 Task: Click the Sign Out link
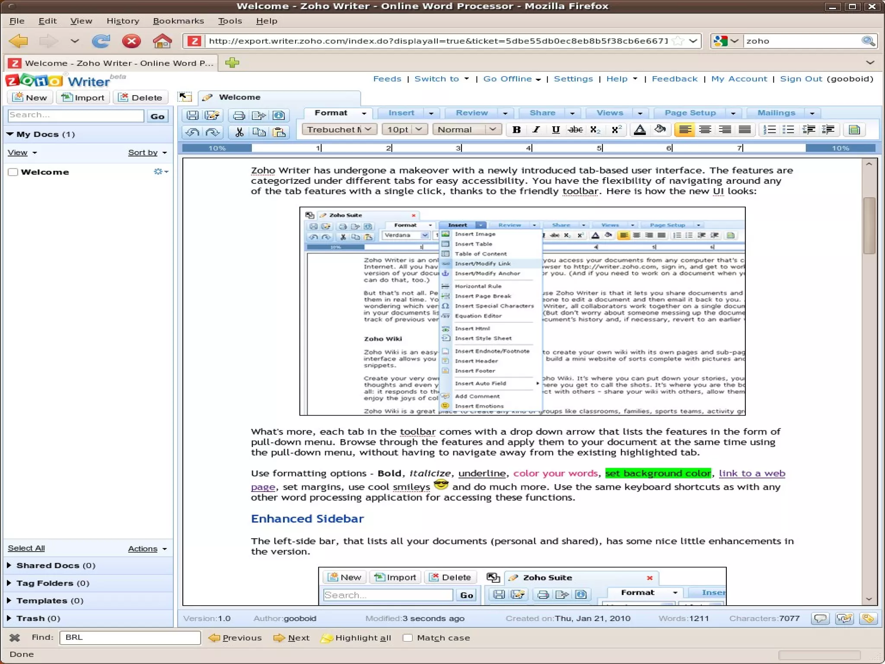[801, 79]
